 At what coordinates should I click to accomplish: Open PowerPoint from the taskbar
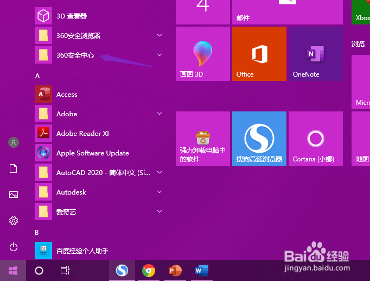tap(175, 270)
